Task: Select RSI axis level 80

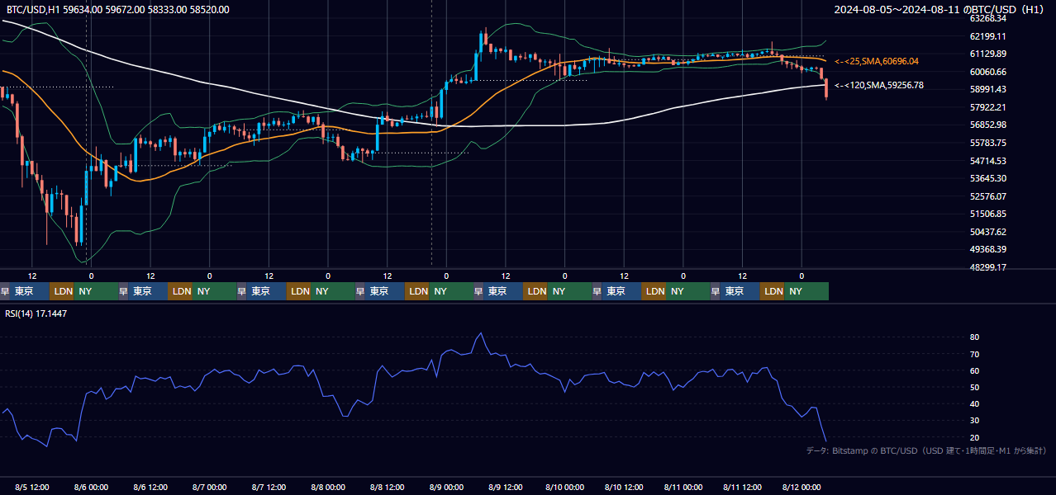Action: point(975,337)
